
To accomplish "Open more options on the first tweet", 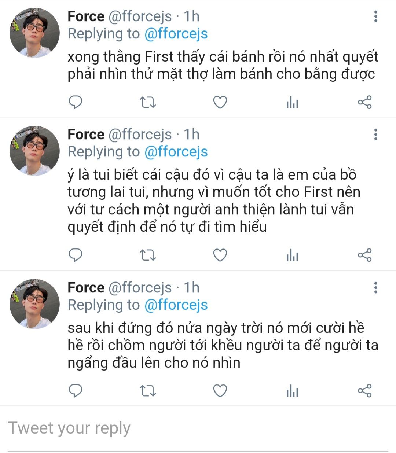I will [375, 16].
